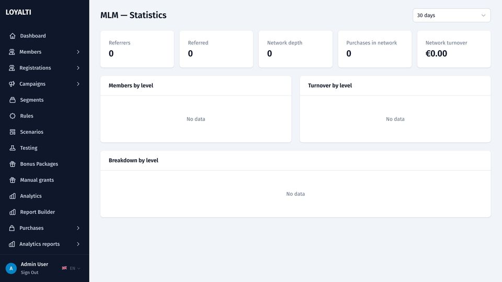This screenshot has height=282, width=502.
Task: Go to the Rules page
Action: click(x=44, y=116)
